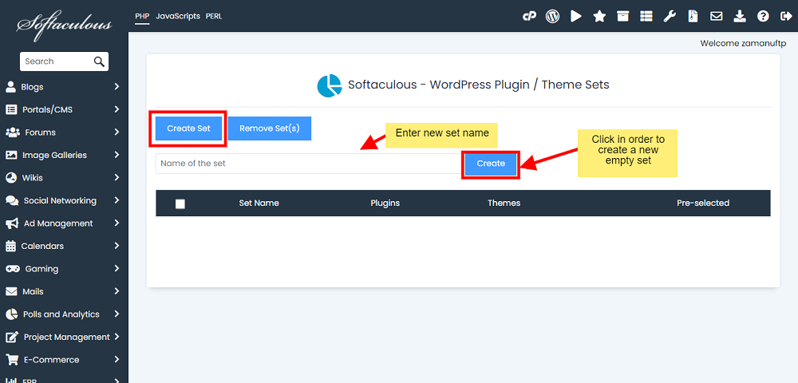Focus the Name of the set field
Image resolution: width=798 pixels, height=383 pixels.
coord(309,164)
